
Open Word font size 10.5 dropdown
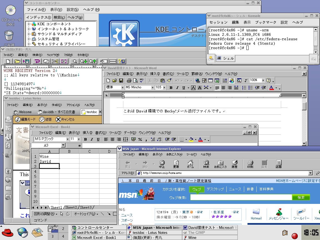click(164, 87)
